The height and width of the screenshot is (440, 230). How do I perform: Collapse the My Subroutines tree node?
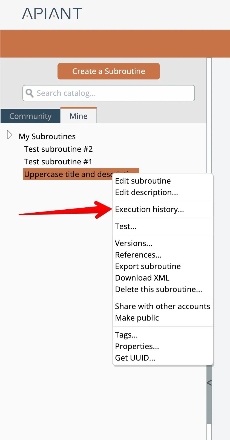[10, 135]
